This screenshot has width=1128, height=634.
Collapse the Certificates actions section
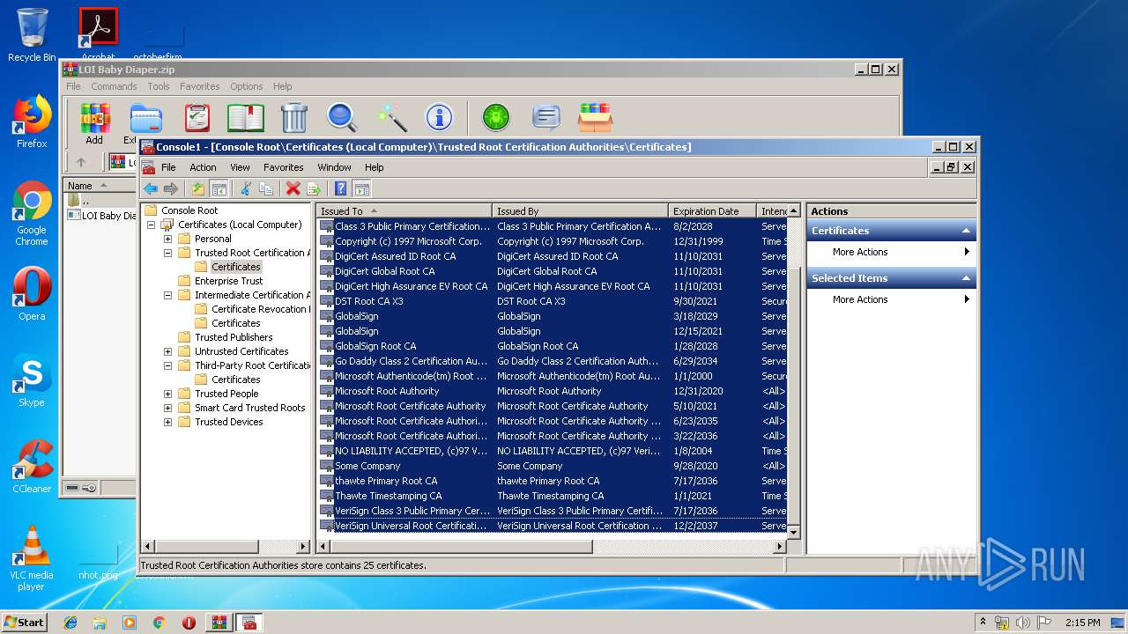pos(966,231)
